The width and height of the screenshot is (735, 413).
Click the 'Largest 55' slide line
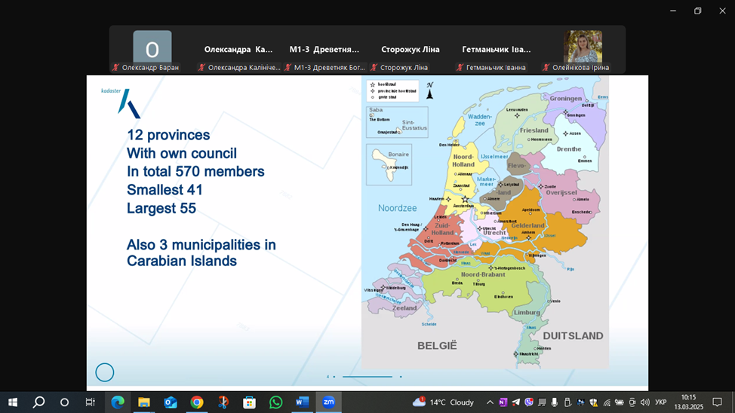tap(161, 208)
